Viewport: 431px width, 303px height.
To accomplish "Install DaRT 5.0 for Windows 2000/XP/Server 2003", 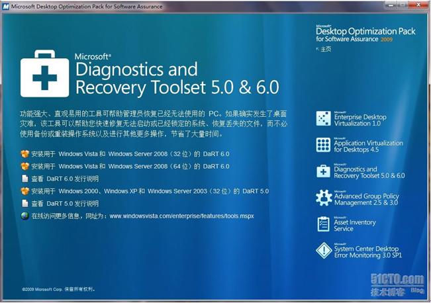I will coord(149,191).
